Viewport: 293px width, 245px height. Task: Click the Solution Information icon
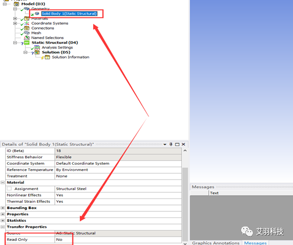(48, 57)
